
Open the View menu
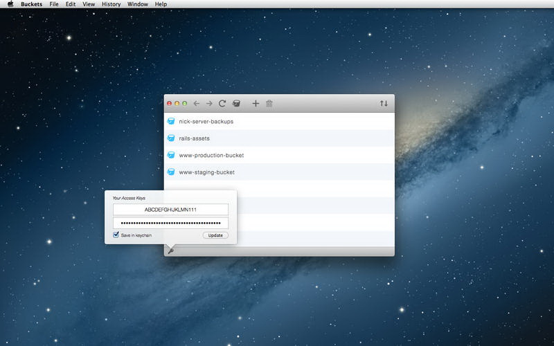click(89, 4)
